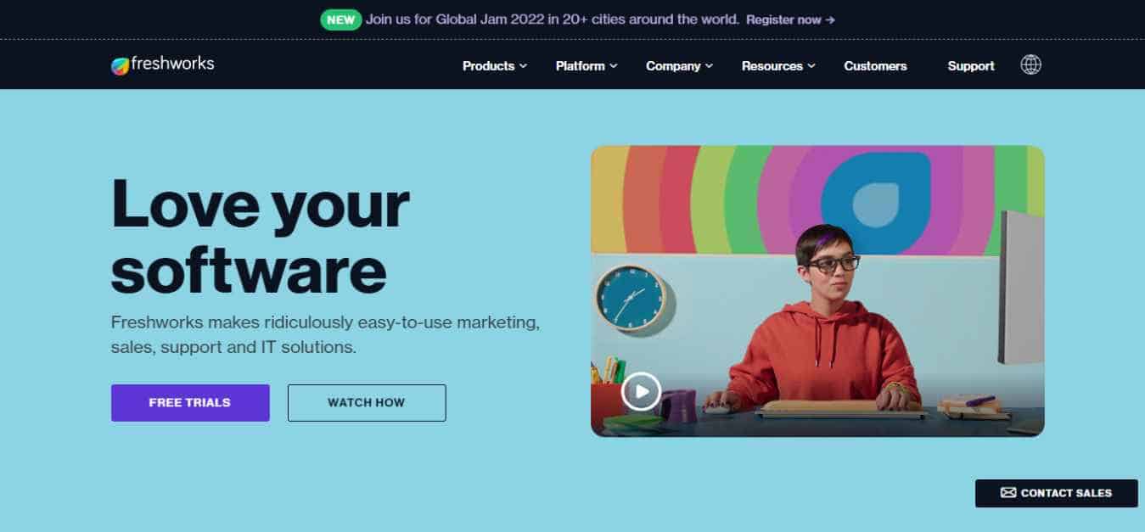Expand the Platform dropdown chevron

pyautogui.click(x=613, y=65)
